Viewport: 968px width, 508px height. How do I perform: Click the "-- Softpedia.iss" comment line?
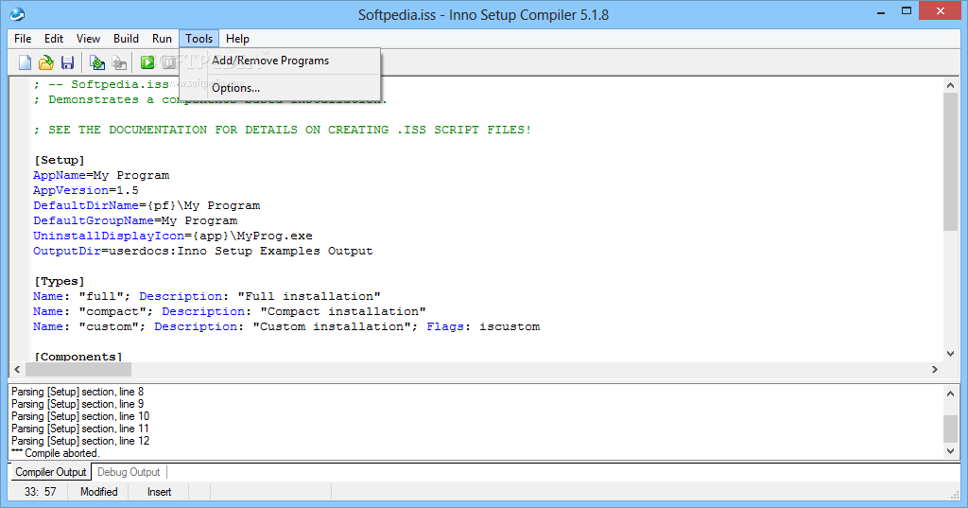[x=101, y=84]
